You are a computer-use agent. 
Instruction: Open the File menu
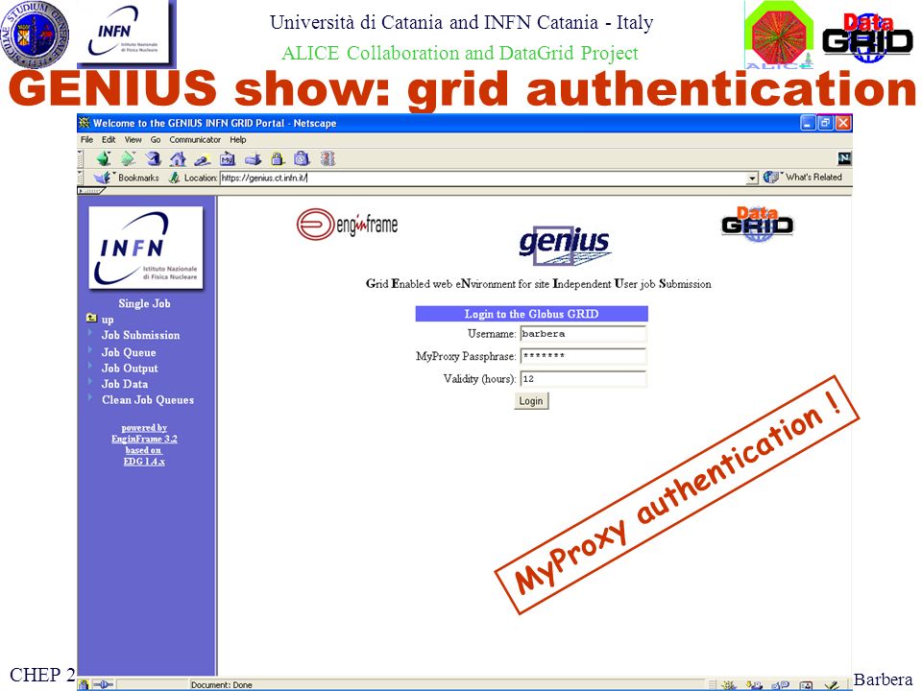pyautogui.click(x=87, y=140)
